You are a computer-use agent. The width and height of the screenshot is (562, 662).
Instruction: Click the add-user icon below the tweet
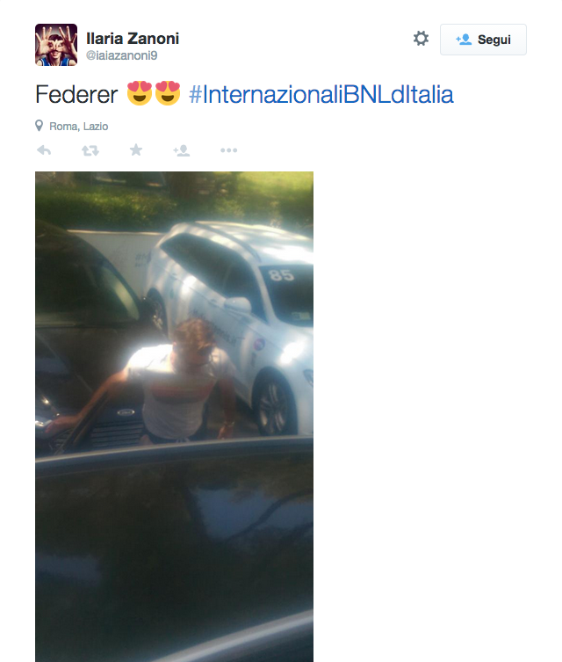click(x=181, y=150)
